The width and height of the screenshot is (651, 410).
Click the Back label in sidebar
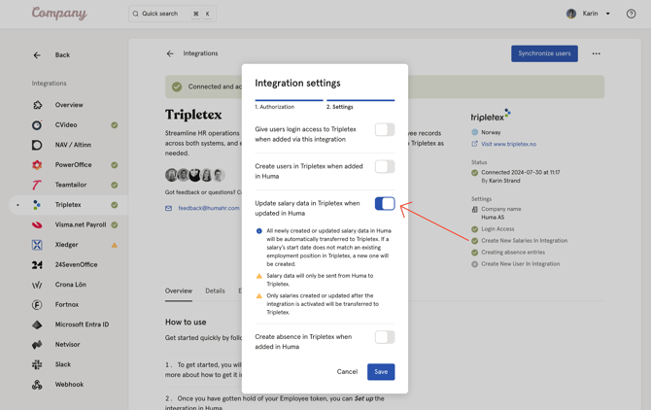pyautogui.click(x=62, y=55)
